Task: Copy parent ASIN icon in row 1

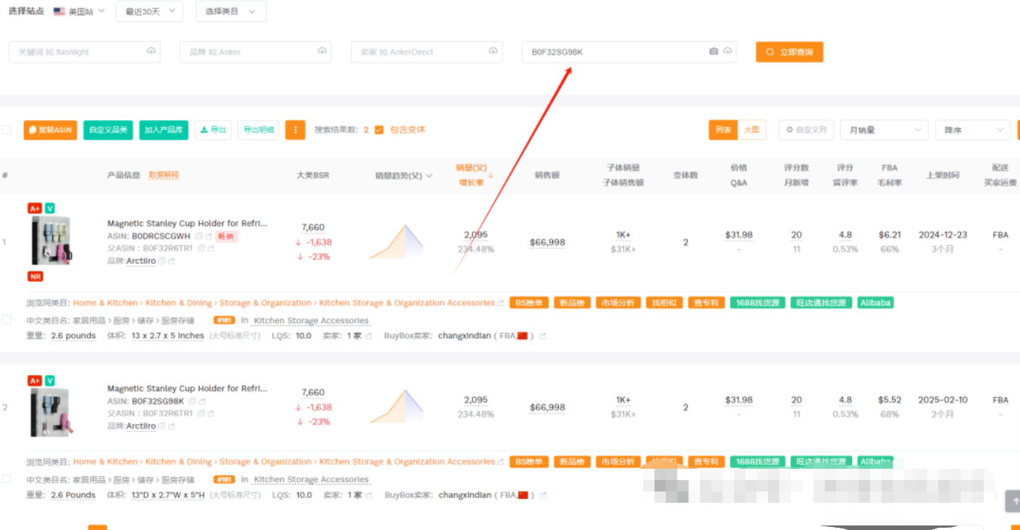Action: pos(201,248)
